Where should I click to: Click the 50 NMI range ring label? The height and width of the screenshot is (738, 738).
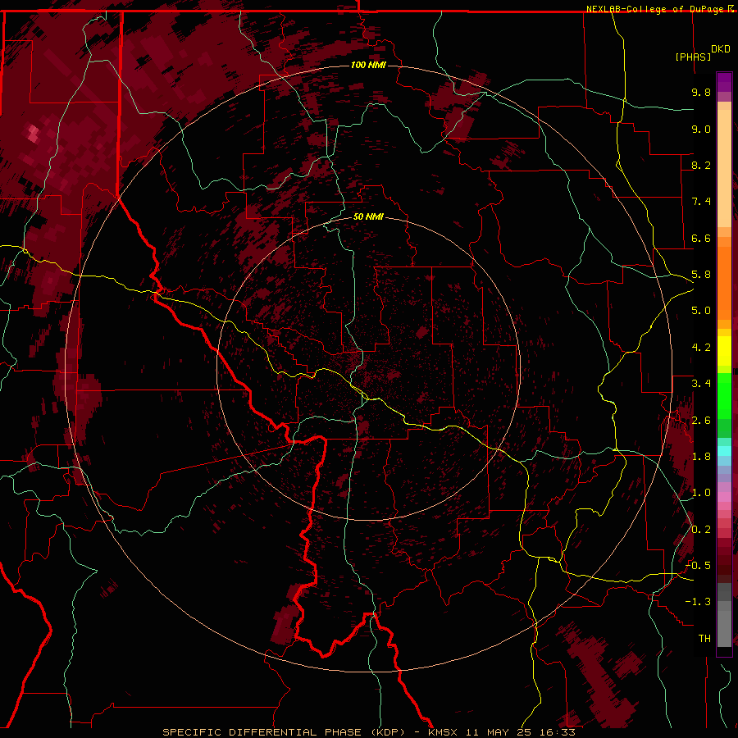[x=368, y=216]
